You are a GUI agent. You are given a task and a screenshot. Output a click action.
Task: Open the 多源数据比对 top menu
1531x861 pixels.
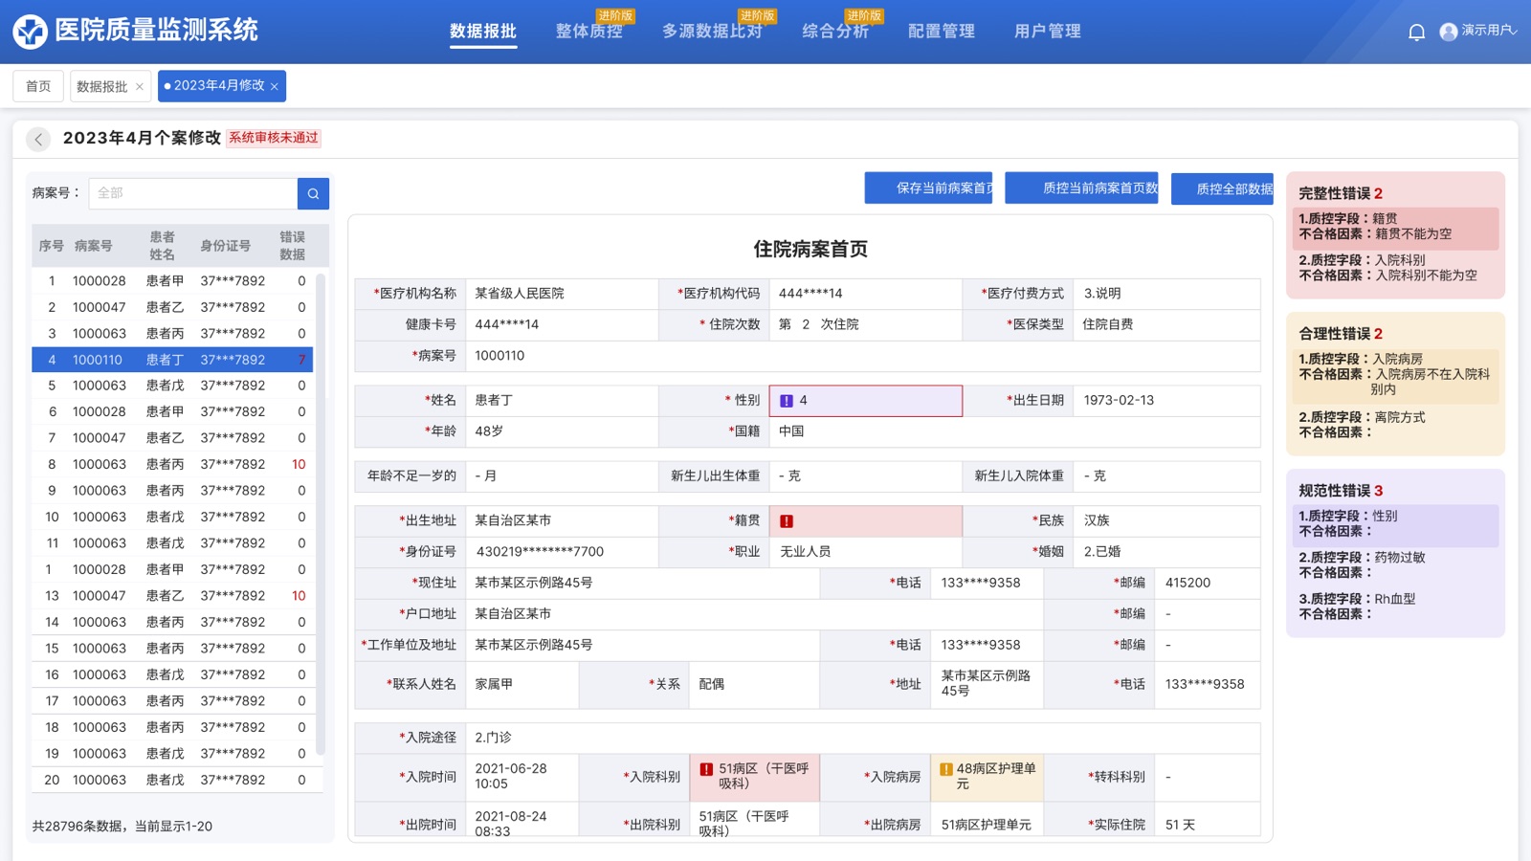click(x=713, y=32)
